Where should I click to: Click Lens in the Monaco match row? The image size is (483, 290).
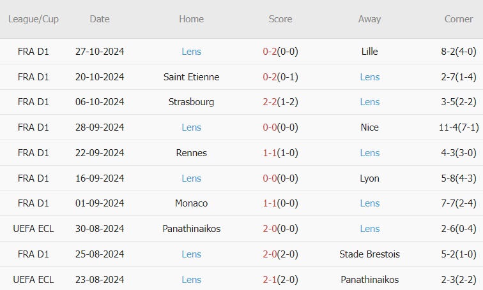click(x=369, y=203)
